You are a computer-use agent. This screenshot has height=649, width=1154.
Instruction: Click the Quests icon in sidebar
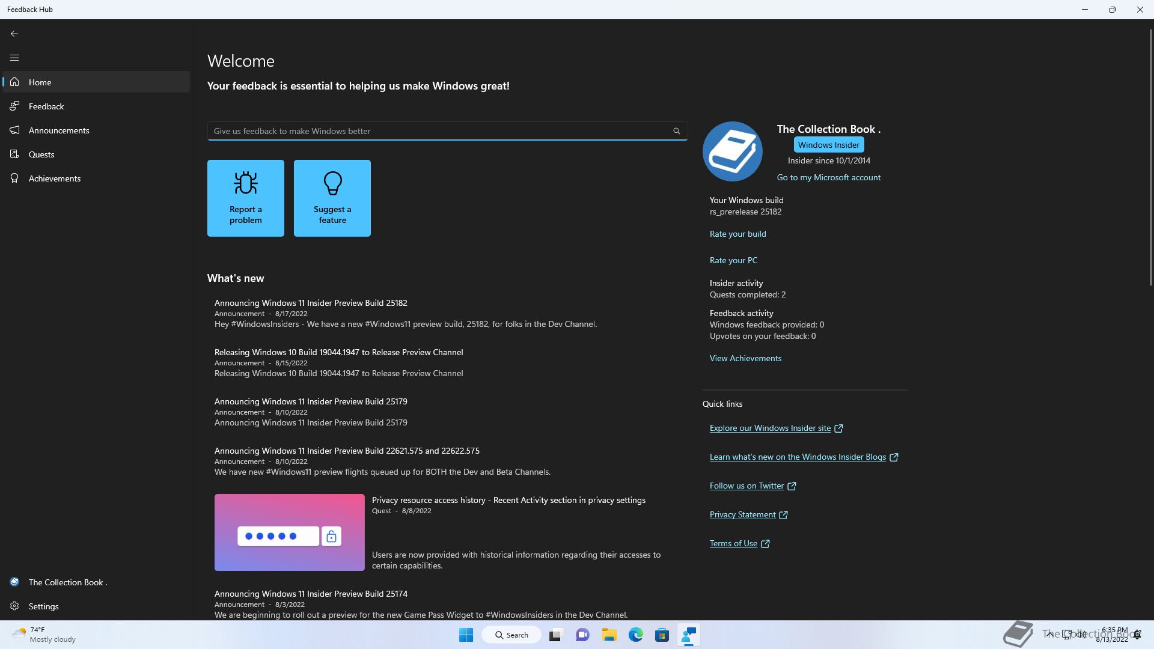(x=14, y=154)
